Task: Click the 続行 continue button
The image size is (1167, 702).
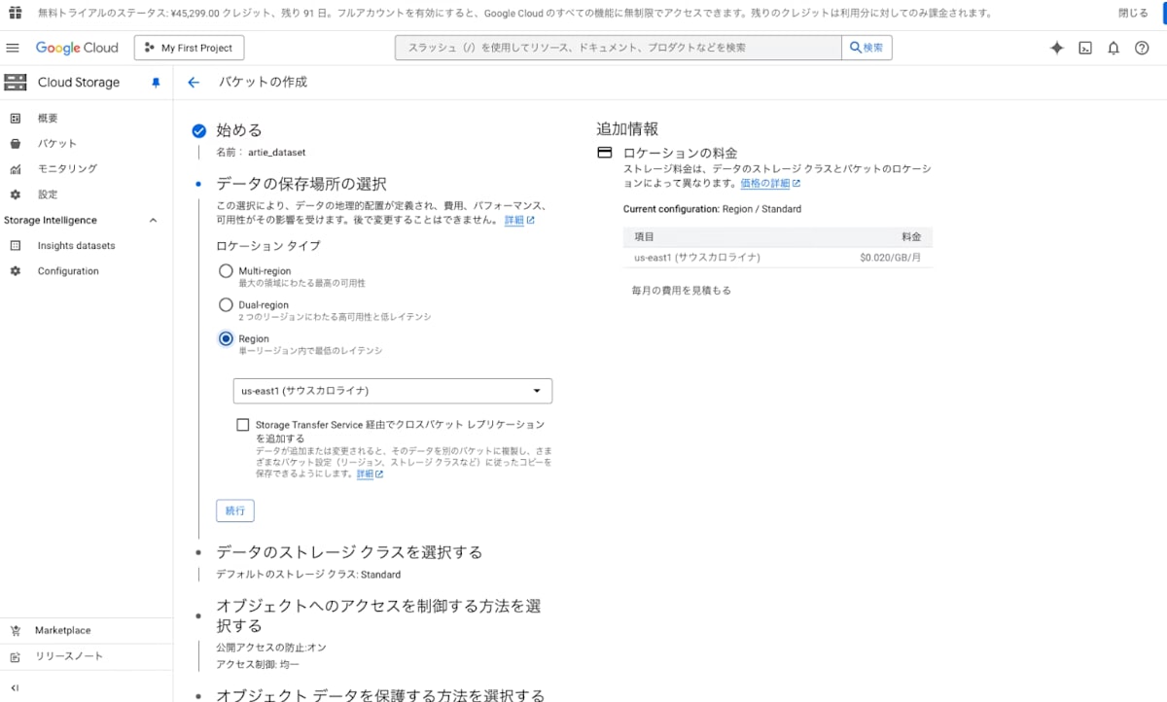Action: tap(235, 510)
